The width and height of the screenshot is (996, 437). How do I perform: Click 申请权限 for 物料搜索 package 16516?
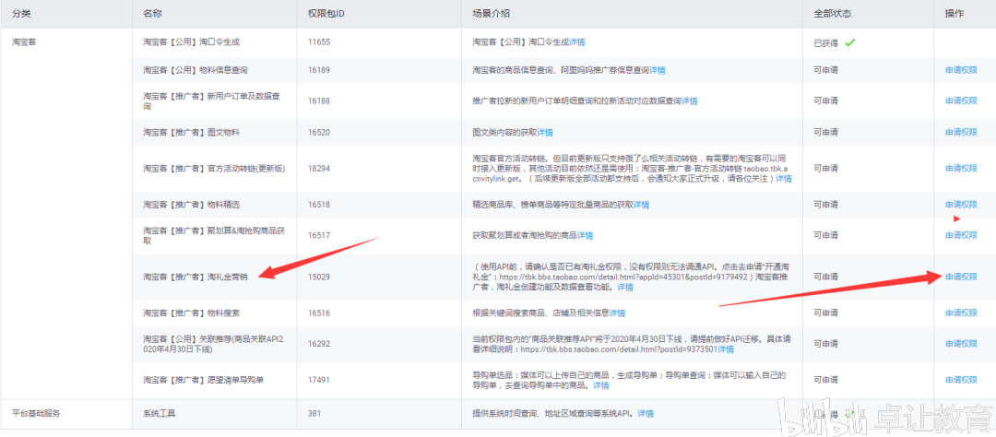click(961, 313)
